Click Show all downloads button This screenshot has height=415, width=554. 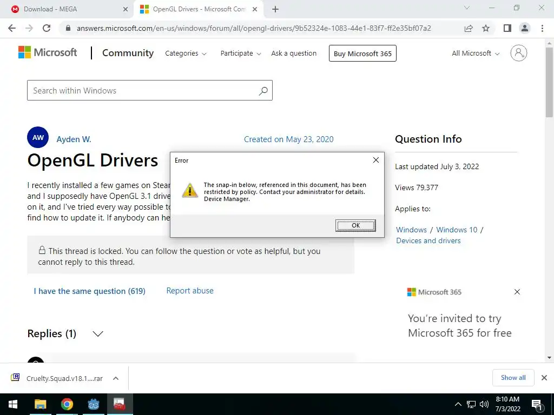click(x=513, y=378)
